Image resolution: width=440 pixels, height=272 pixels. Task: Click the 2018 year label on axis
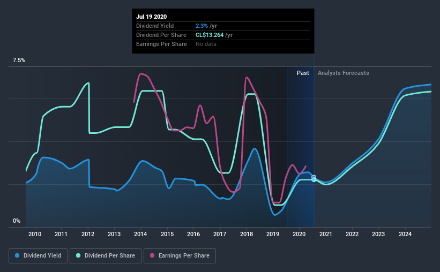(247, 234)
